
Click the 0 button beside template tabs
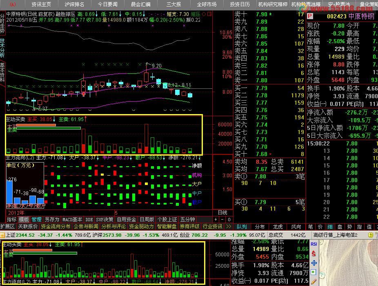click(x=229, y=219)
